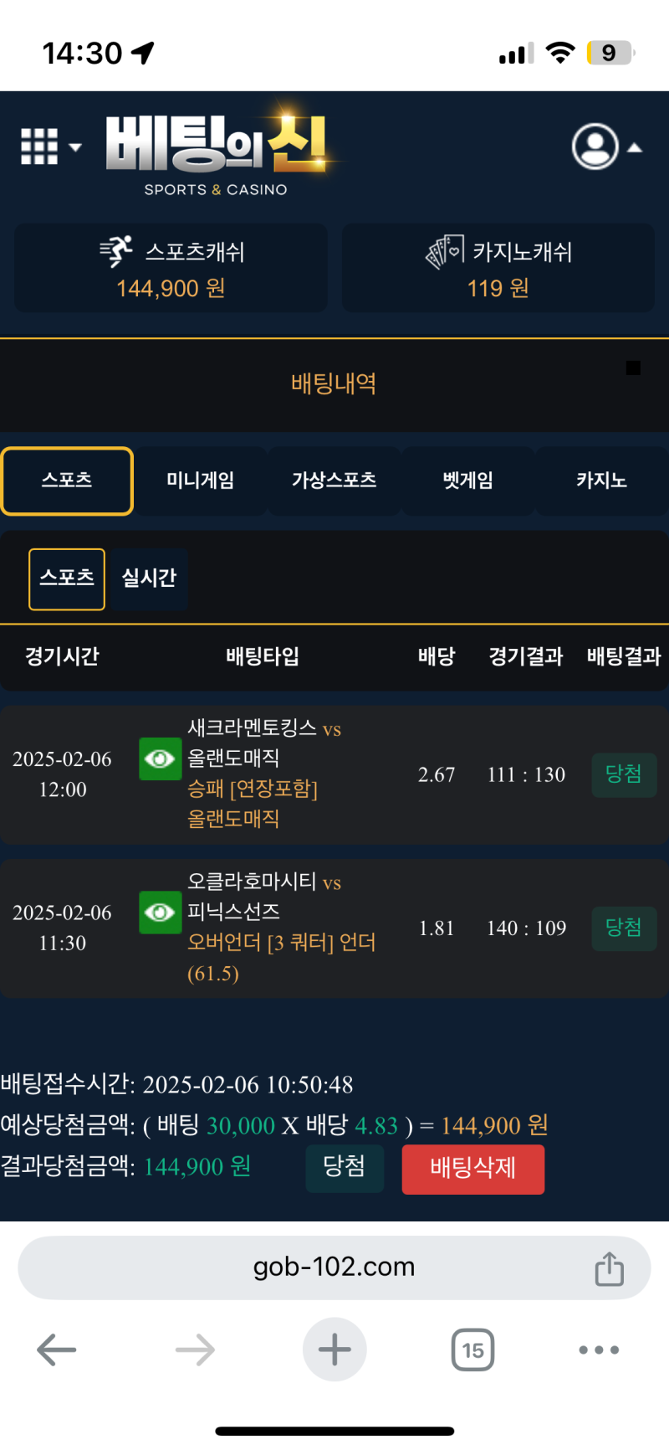Screen dimensions: 669x1450
Task: Switch to the 가상스포츠 tab
Action: [x=334, y=481]
